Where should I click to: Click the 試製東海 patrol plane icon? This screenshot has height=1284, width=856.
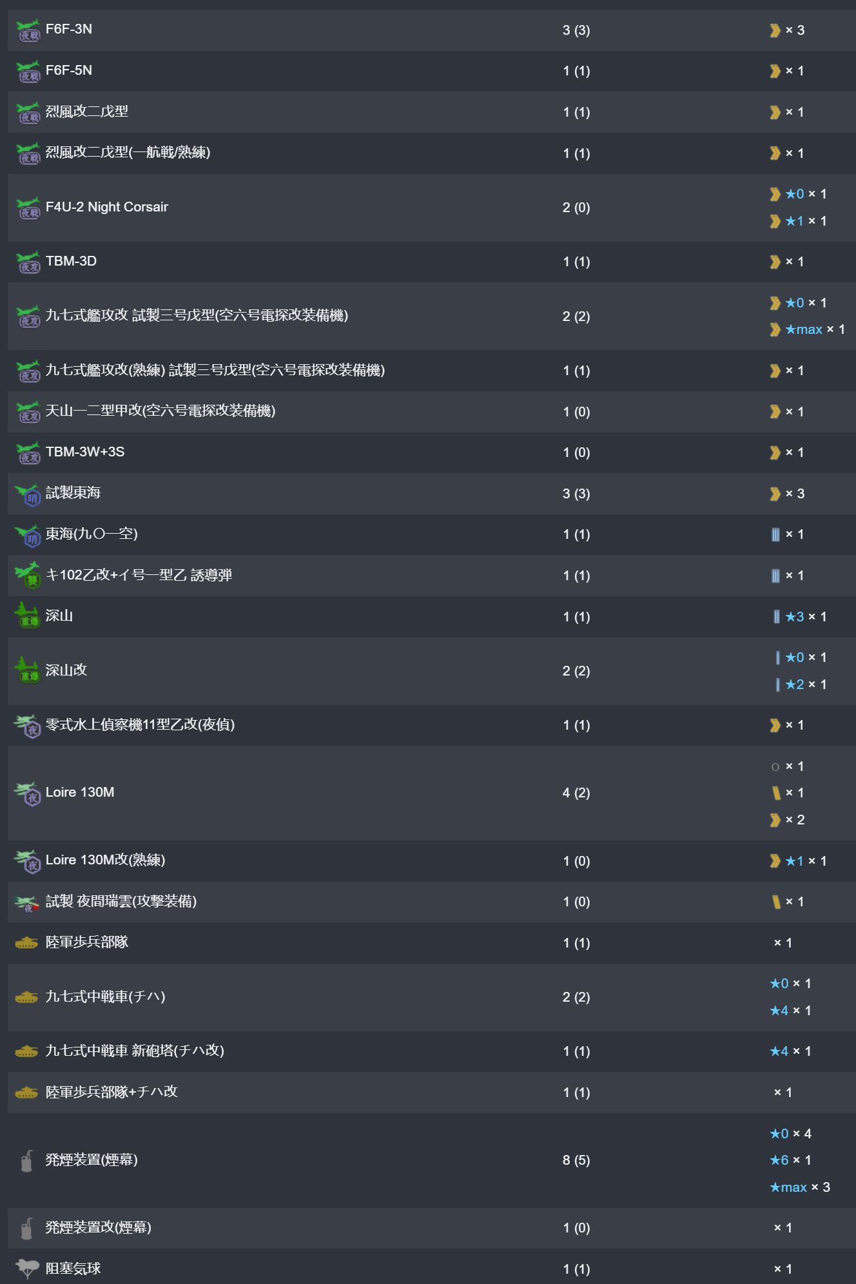tap(28, 494)
